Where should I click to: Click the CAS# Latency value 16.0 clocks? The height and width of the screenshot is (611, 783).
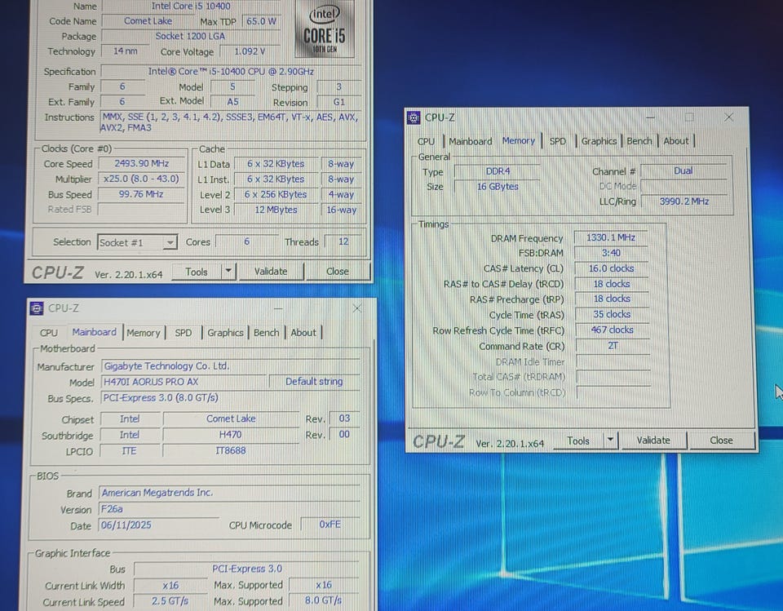[x=611, y=268]
